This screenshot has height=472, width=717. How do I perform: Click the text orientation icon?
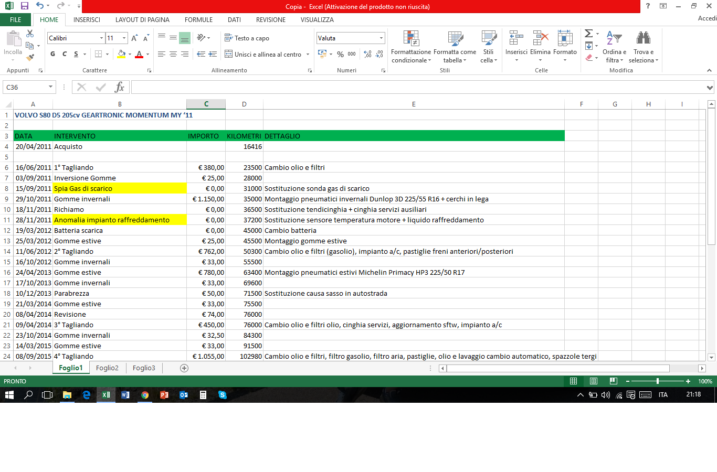(201, 38)
